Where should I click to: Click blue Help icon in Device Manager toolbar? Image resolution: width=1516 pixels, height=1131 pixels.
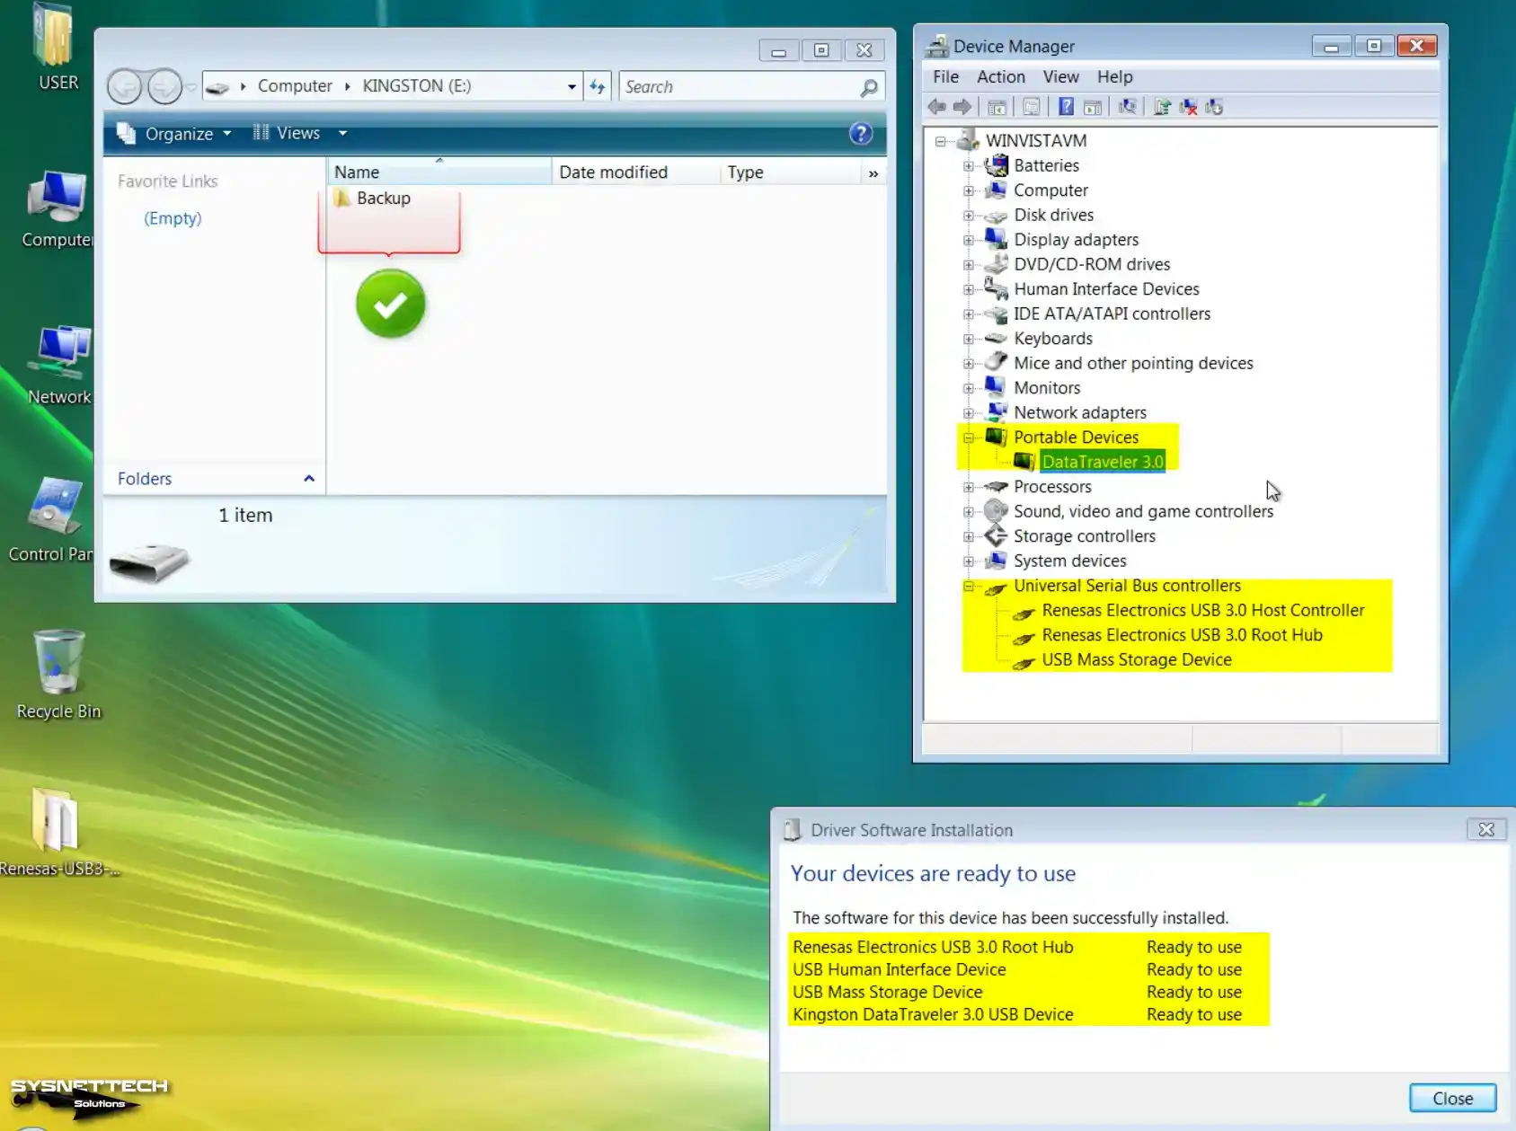tap(1066, 107)
